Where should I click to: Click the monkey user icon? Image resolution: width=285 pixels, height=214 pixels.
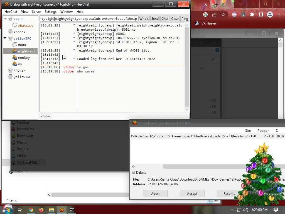[x=15, y=57]
